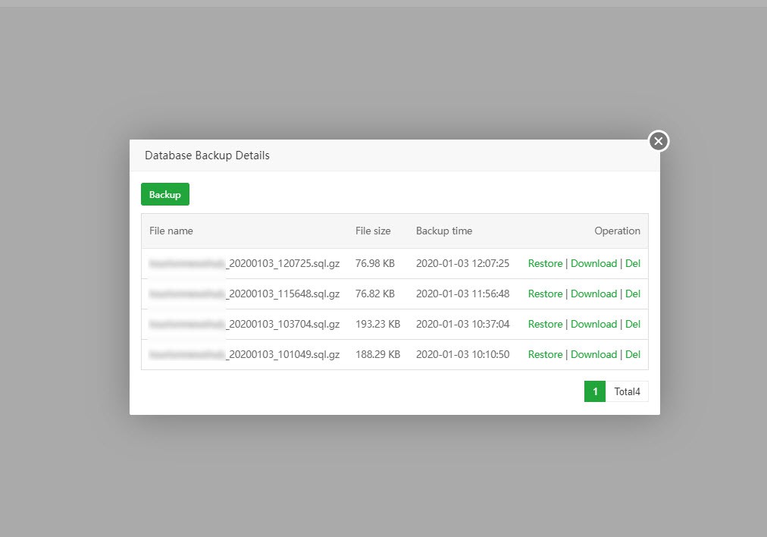Download the 120725.sql.gz backup

tap(593, 263)
